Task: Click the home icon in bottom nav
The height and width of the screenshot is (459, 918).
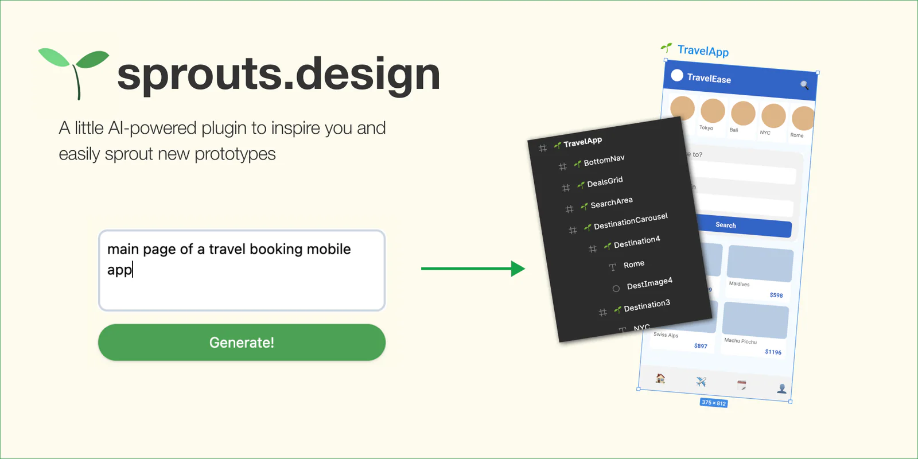Action: click(661, 378)
